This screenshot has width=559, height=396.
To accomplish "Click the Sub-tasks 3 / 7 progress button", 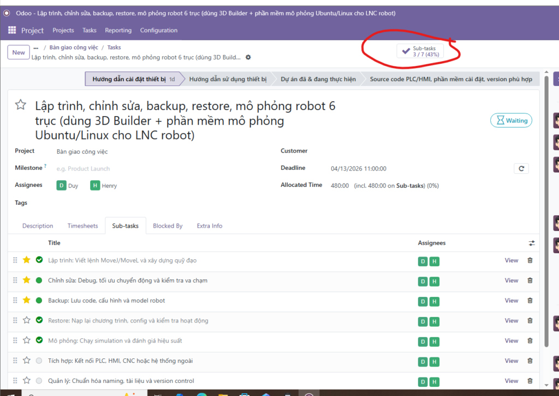I will (420, 51).
